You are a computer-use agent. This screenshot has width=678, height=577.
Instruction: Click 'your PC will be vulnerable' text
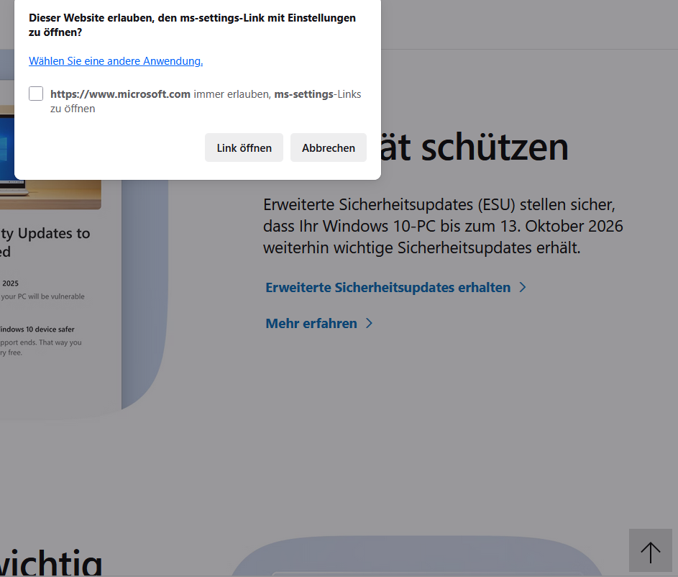pyautogui.click(x=42, y=296)
